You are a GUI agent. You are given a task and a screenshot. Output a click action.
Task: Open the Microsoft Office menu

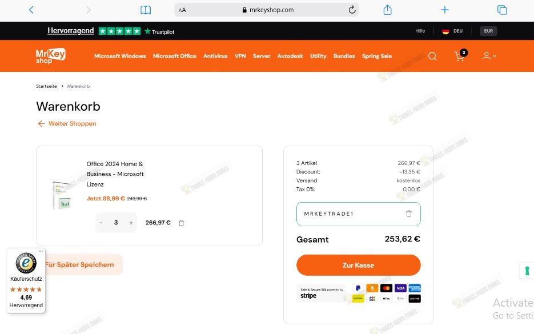174,56
